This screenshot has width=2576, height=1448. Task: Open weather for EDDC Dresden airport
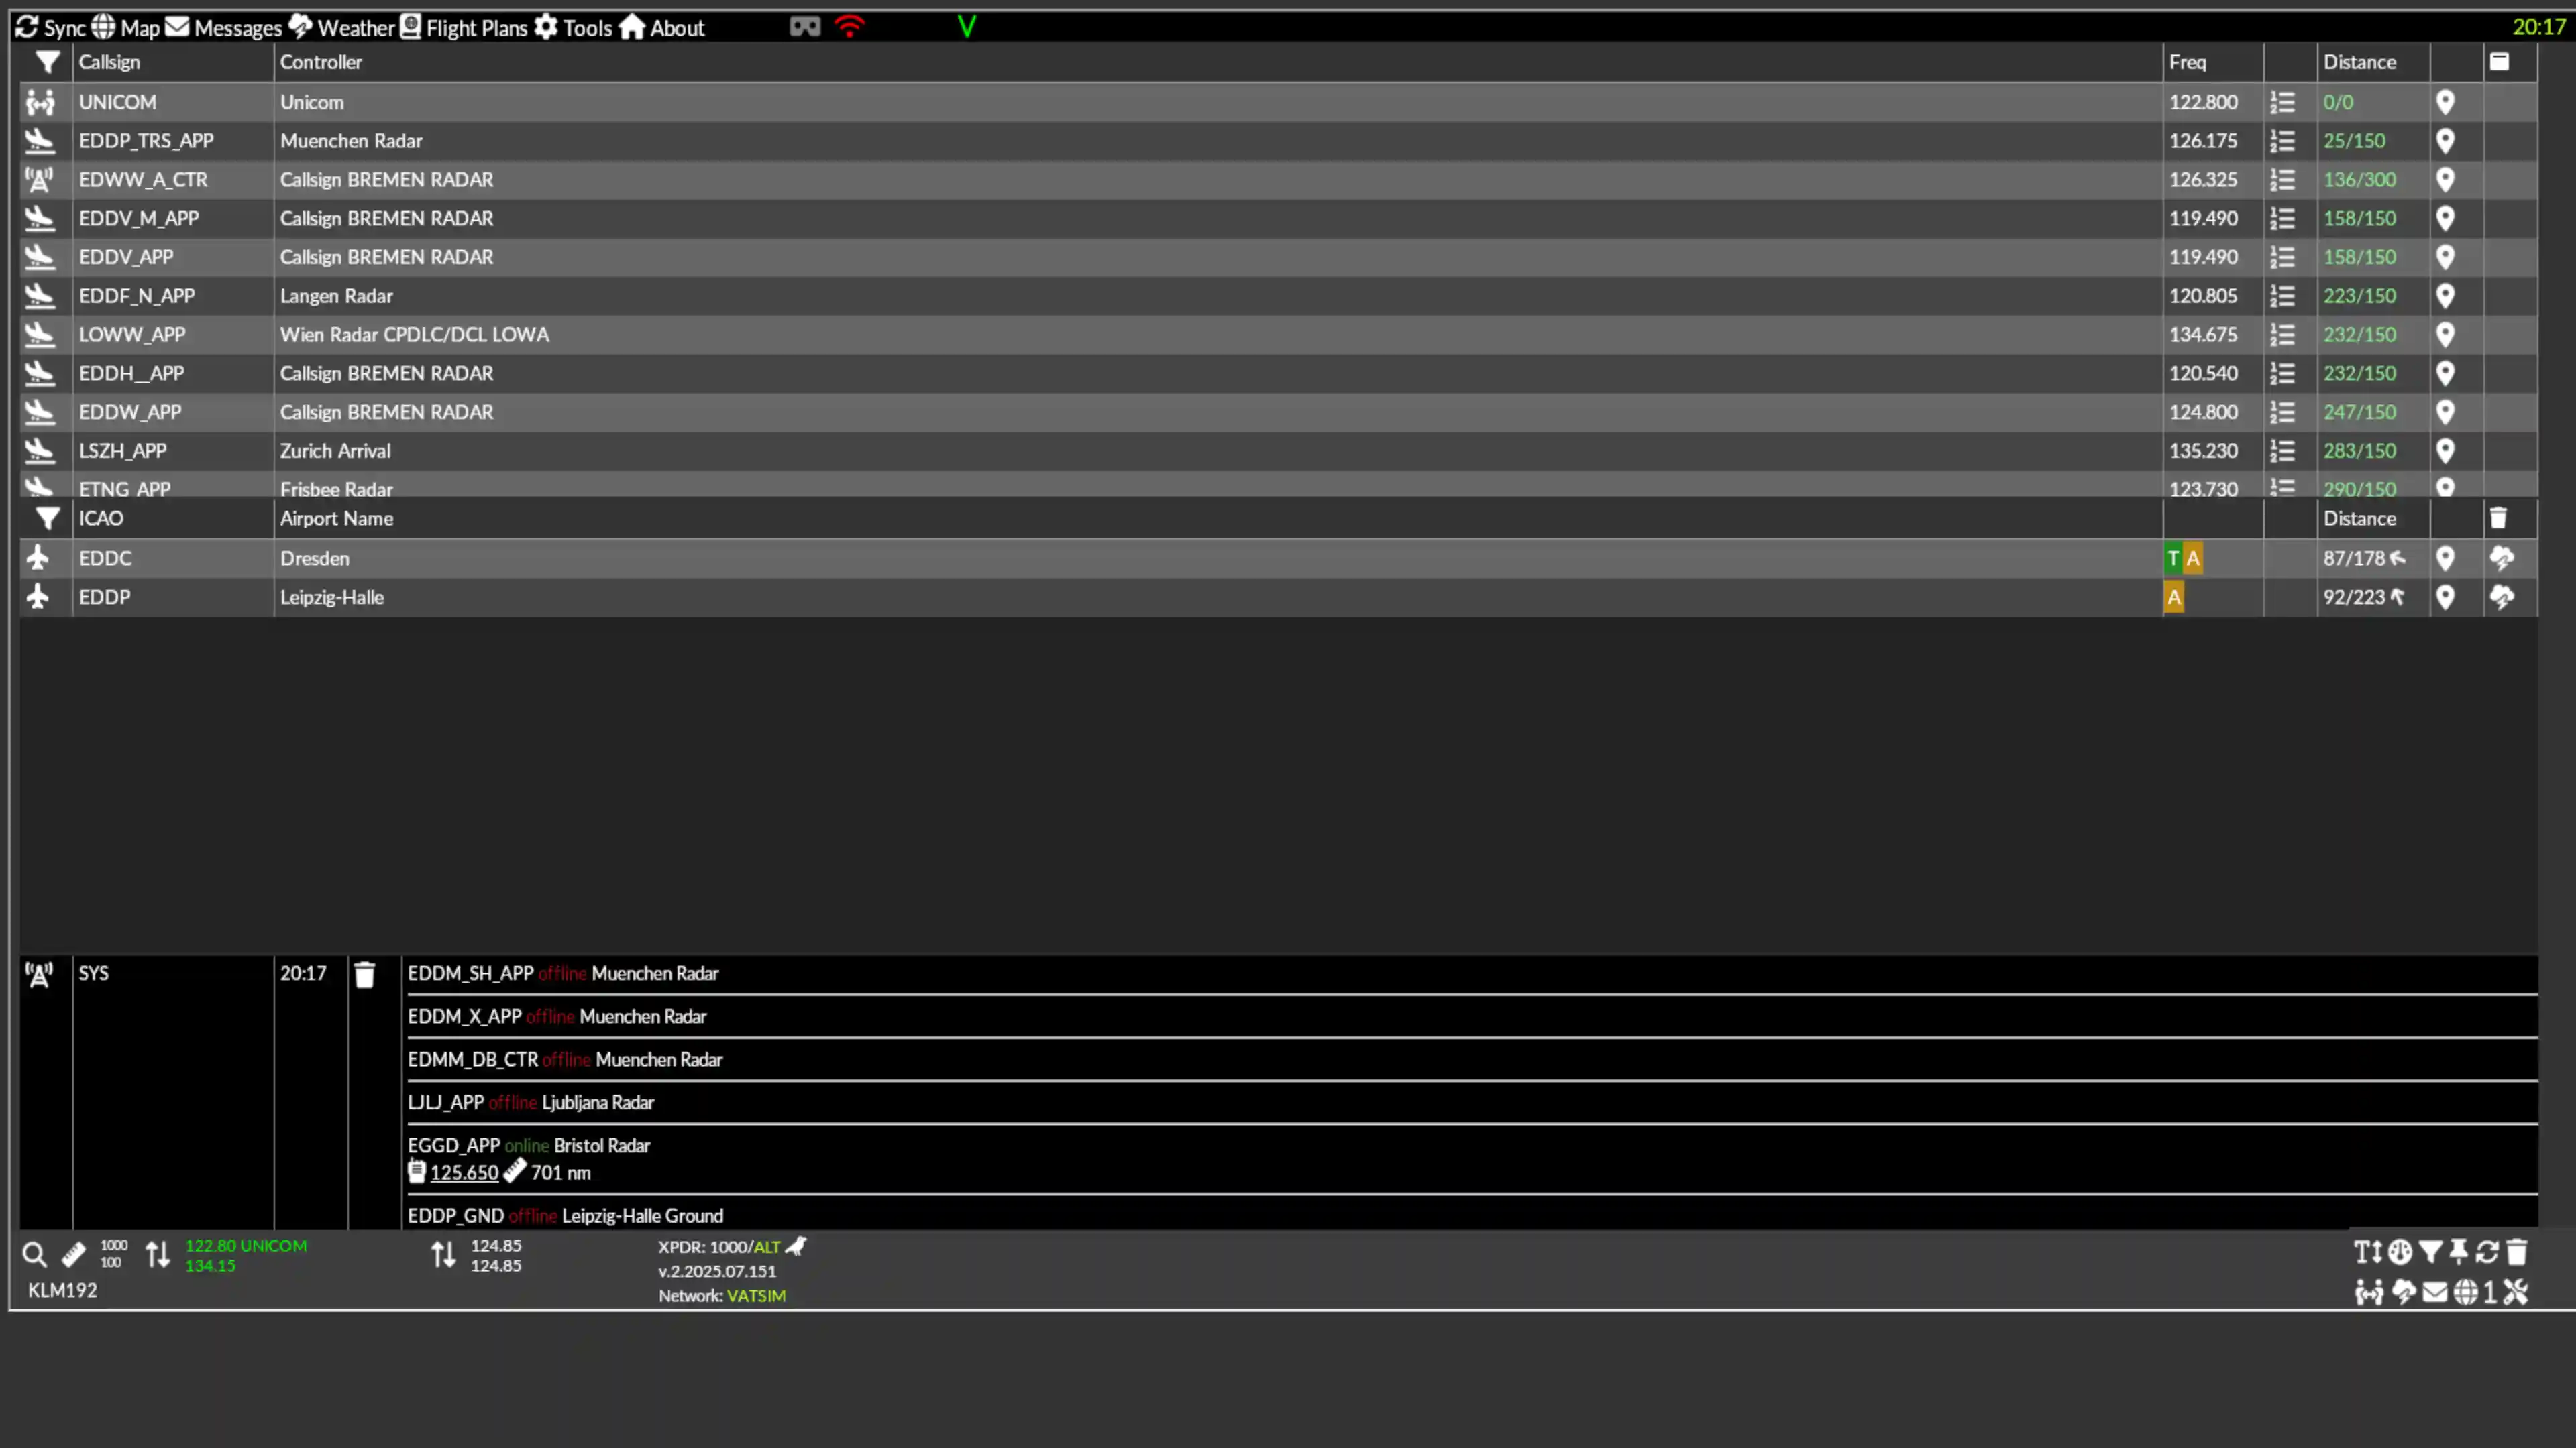pos(2502,558)
